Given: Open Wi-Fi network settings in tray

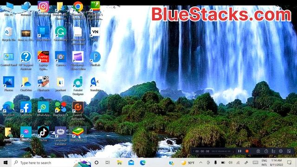Looking at the screenshot, I should 238,162.
